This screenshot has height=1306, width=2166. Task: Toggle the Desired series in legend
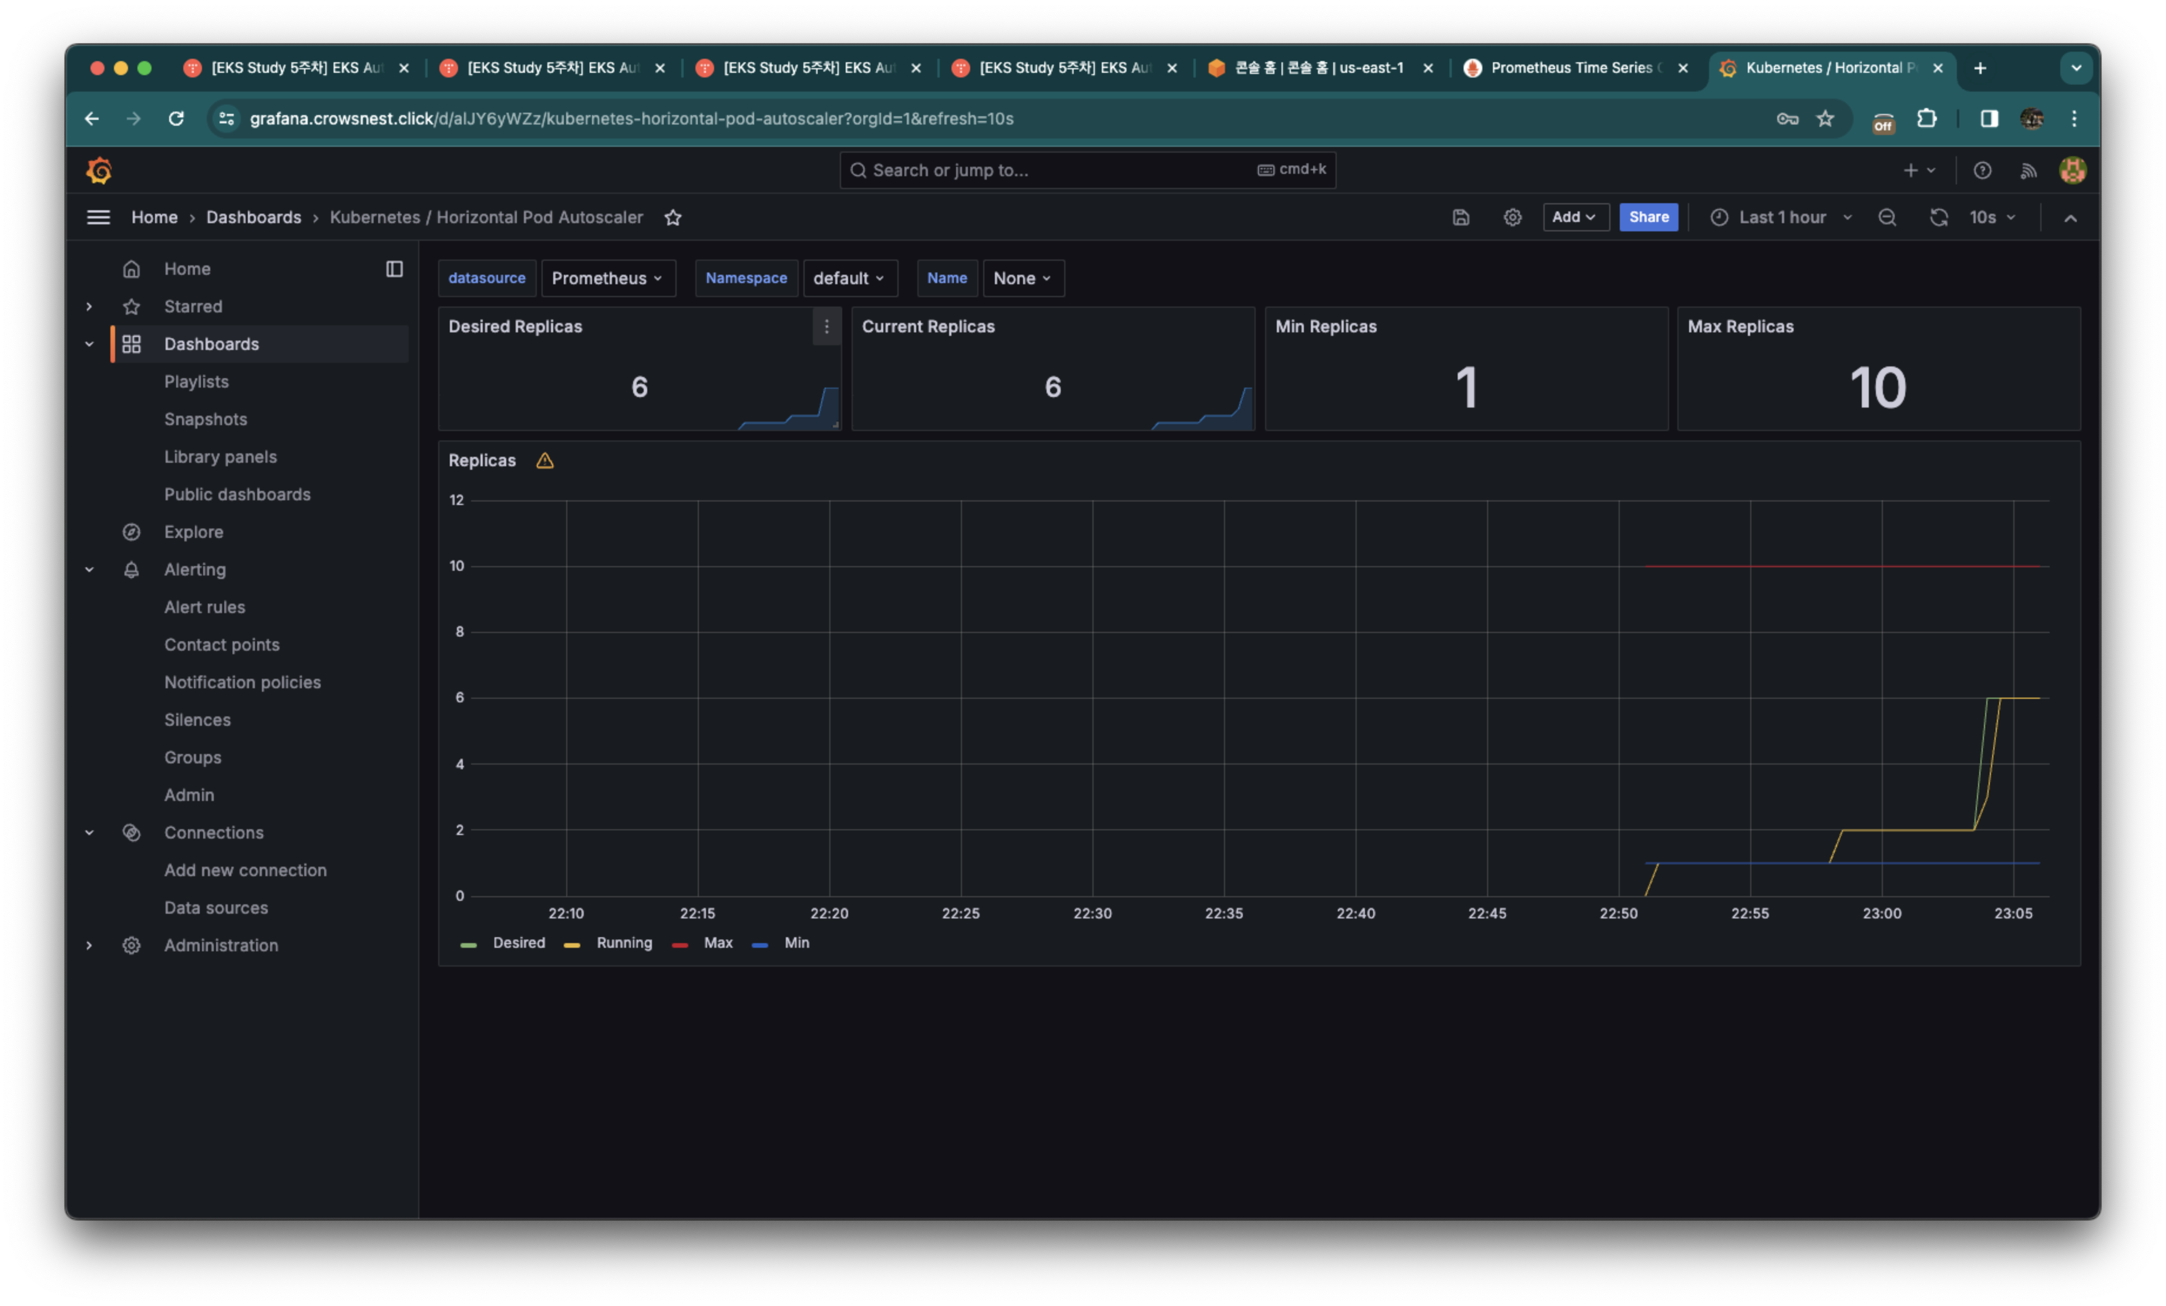click(x=518, y=943)
